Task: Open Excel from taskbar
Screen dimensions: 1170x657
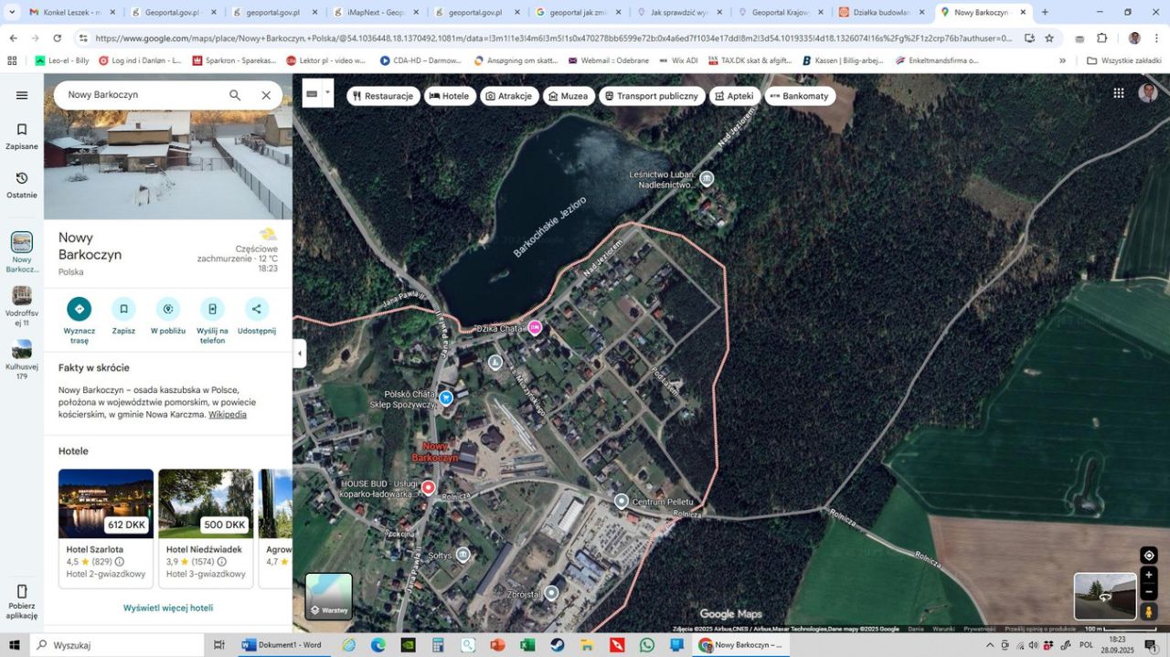Action: pos(527,645)
